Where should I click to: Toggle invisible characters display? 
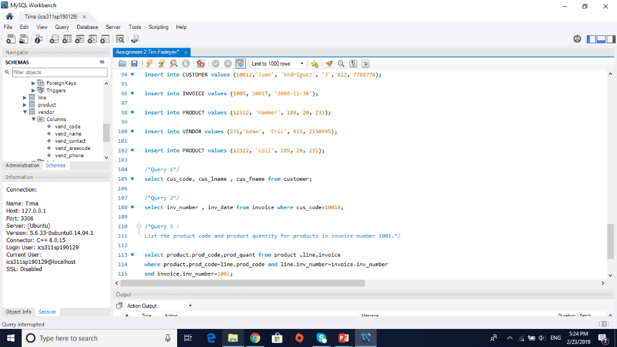(353, 64)
